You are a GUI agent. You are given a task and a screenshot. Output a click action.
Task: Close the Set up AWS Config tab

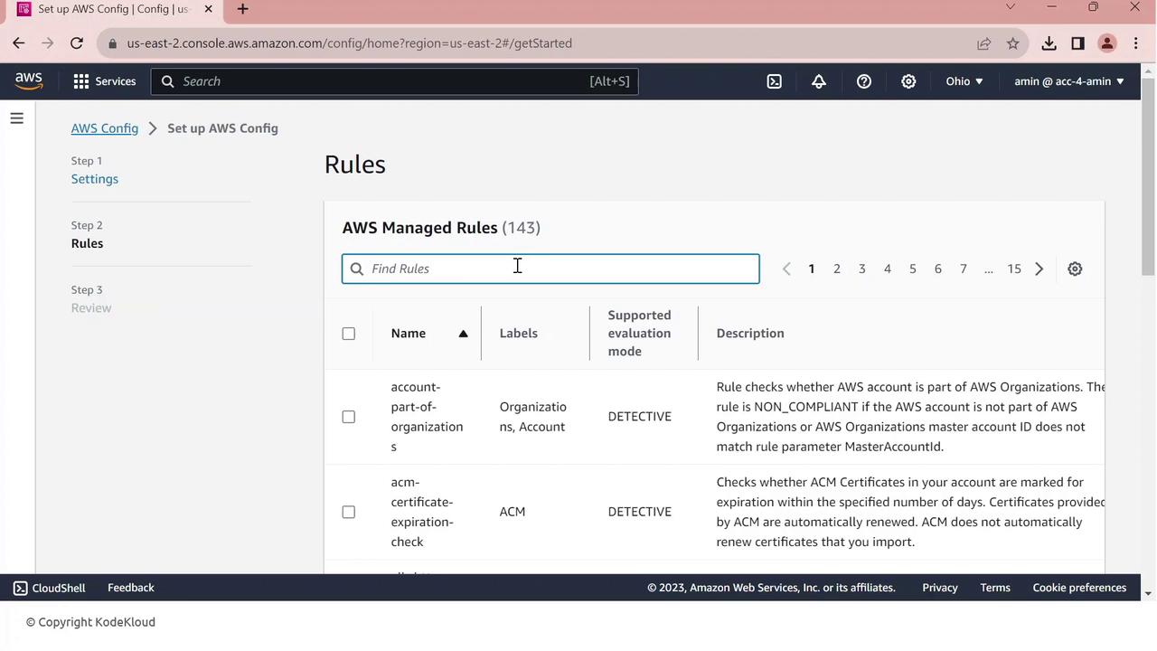tap(208, 9)
